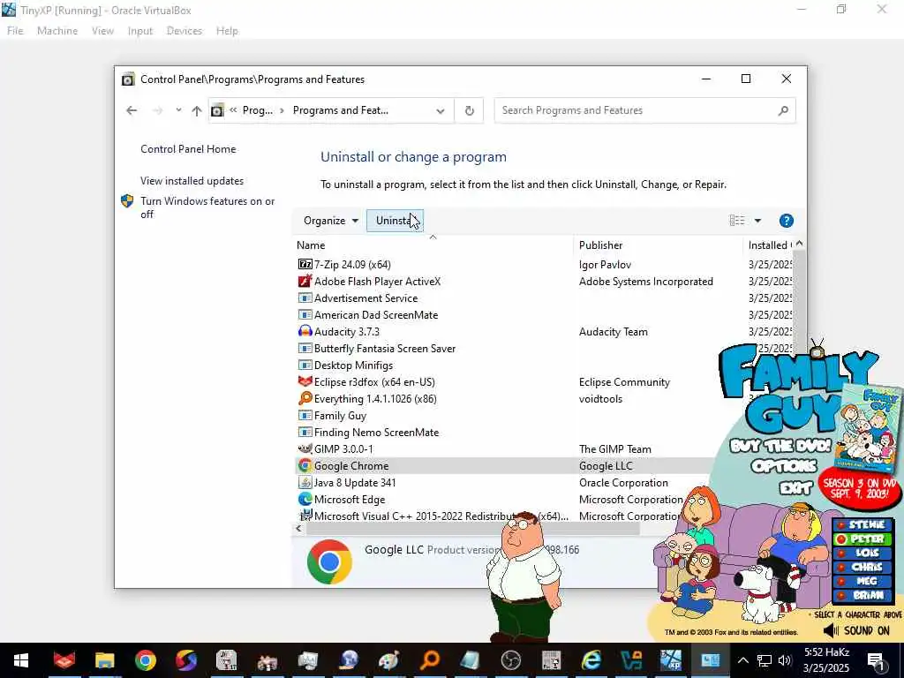Open the Windows Start button
The height and width of the screenshot is (678, 904).
pyautogui.click(x=21, y=660)
